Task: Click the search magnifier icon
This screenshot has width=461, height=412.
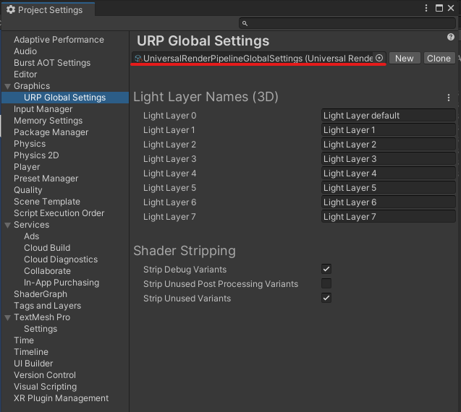Action: [x=245, y=23]
